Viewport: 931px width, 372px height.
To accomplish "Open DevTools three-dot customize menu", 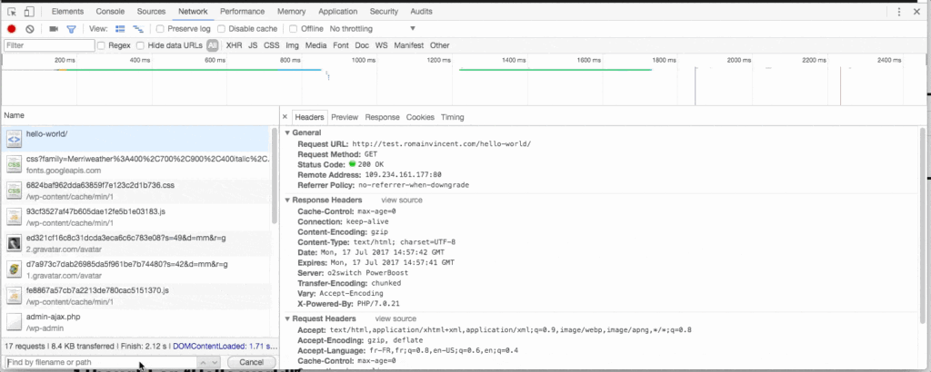I will (x=899, y=11).
